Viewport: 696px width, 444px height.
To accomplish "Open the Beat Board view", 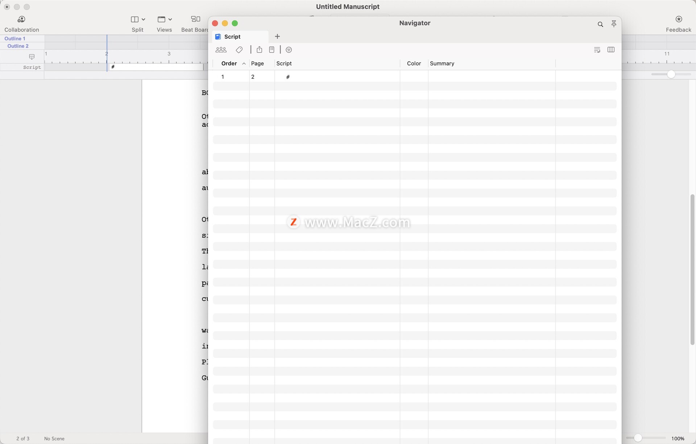I will pos(195,24).
